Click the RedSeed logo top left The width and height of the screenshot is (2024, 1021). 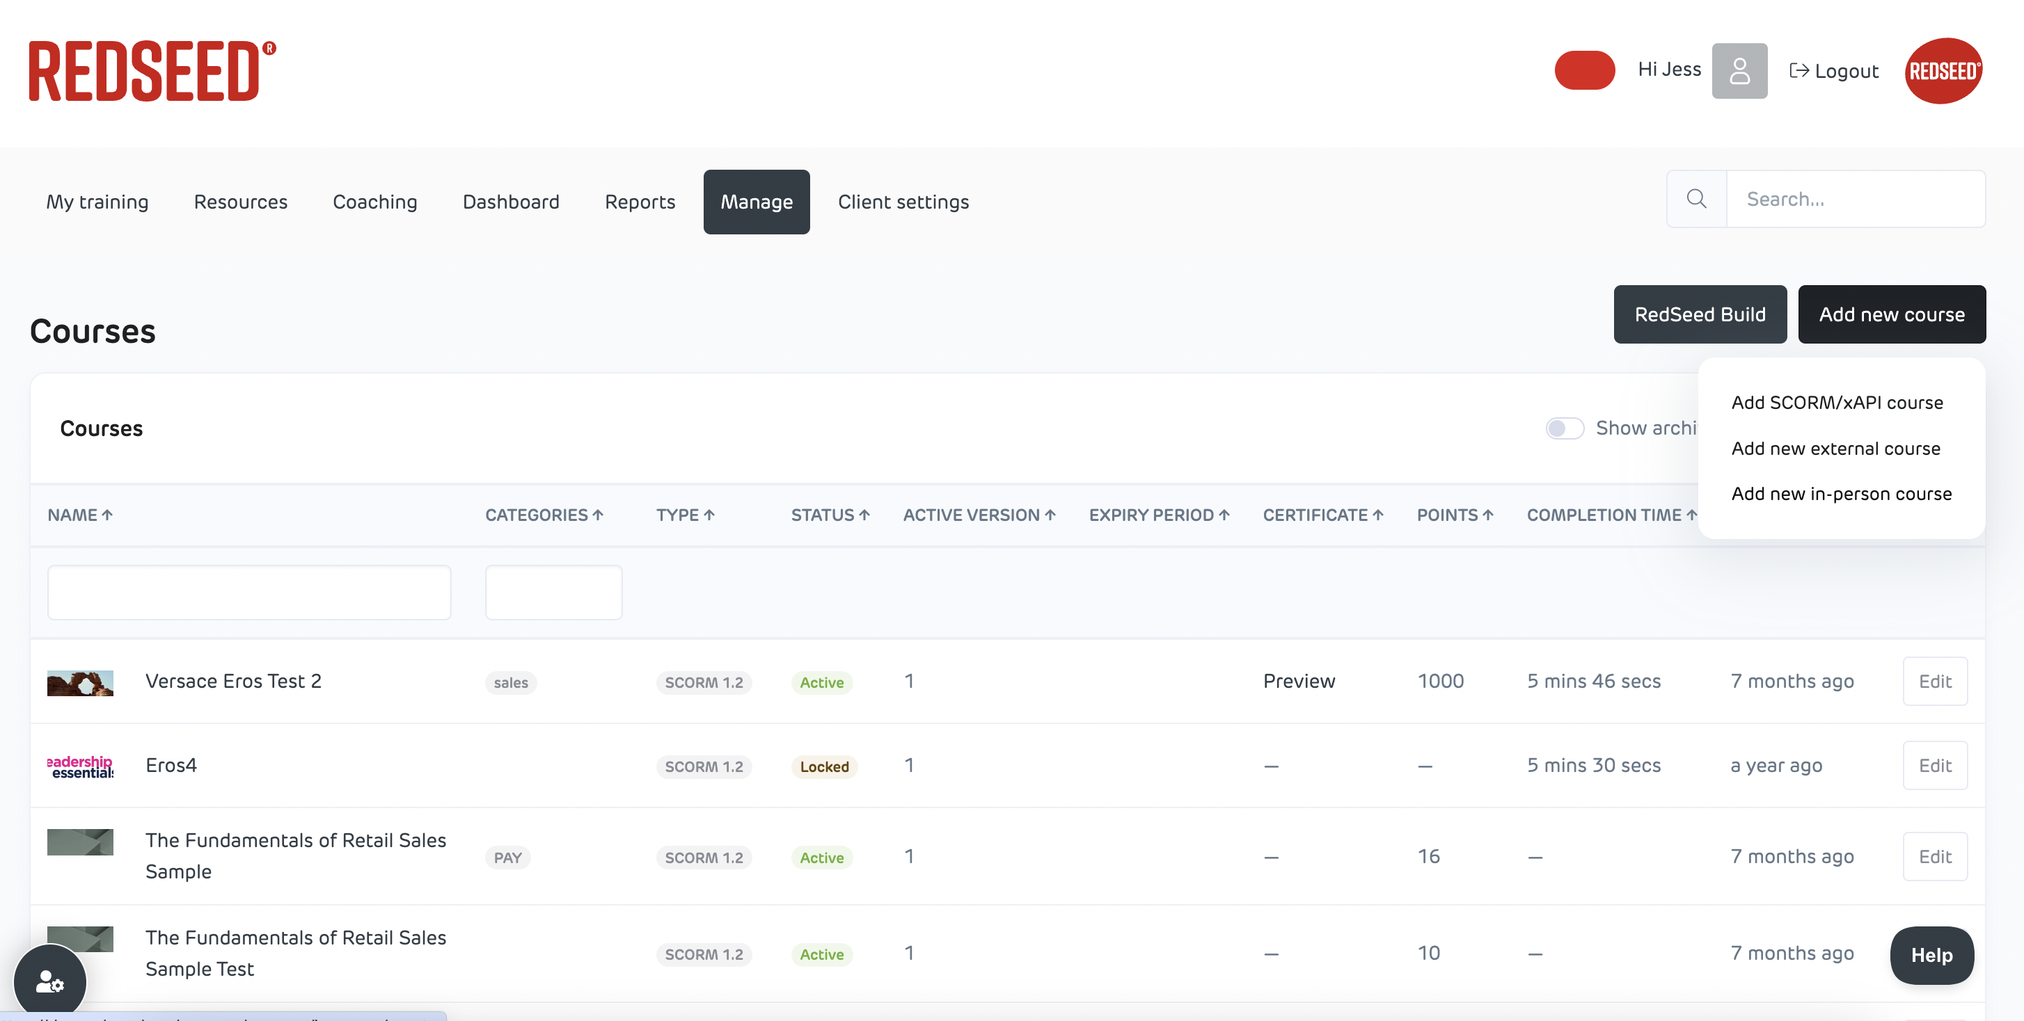pos(152,71)
